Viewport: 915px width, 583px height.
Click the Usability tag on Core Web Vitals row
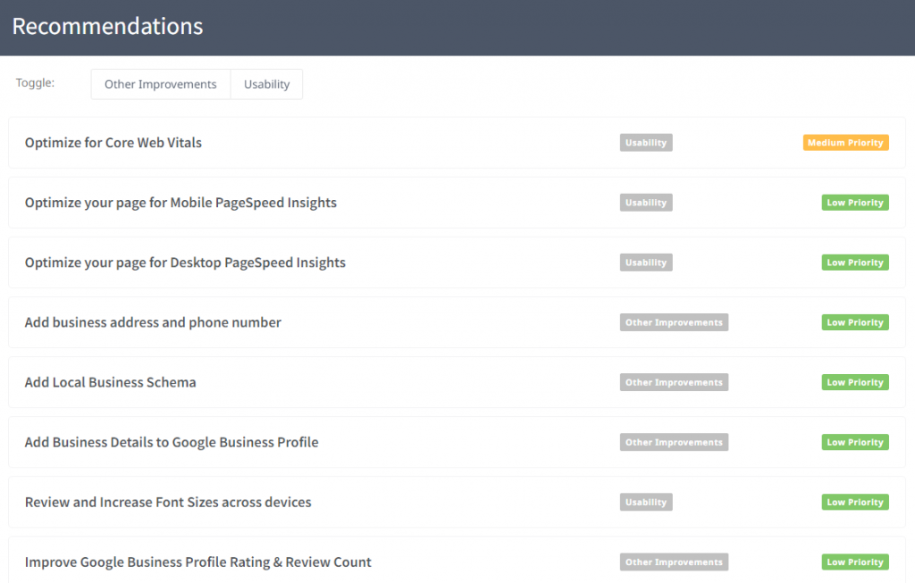click(646, 143)
